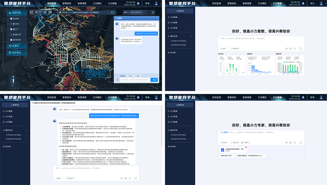Click the fullscreen icon on map toolbar
This screenshot has height=185, width=327.
click(x=31, y=12)
